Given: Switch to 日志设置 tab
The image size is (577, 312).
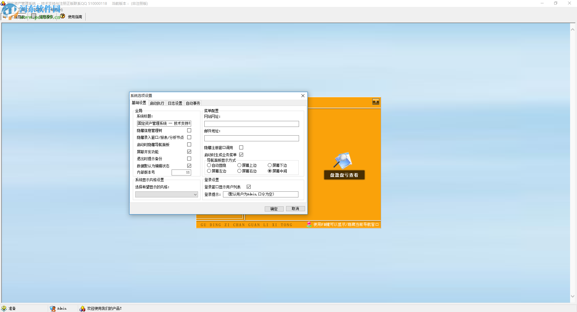Looking at the screenshot, I should click(x=175, y=103).
